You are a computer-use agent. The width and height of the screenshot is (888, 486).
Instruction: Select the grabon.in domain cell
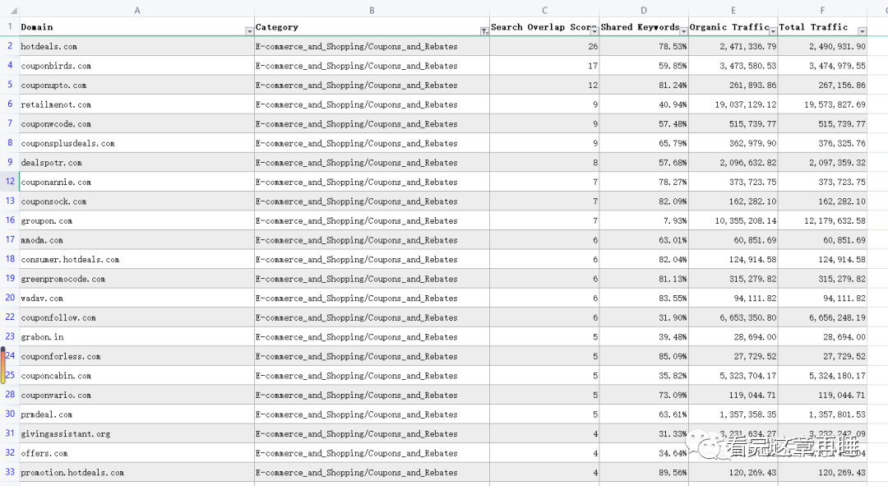(137, 336)
